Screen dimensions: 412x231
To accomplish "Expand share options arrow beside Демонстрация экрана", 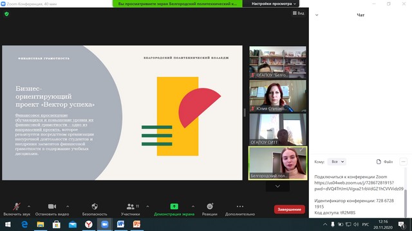I will click(x=193, y=207).
